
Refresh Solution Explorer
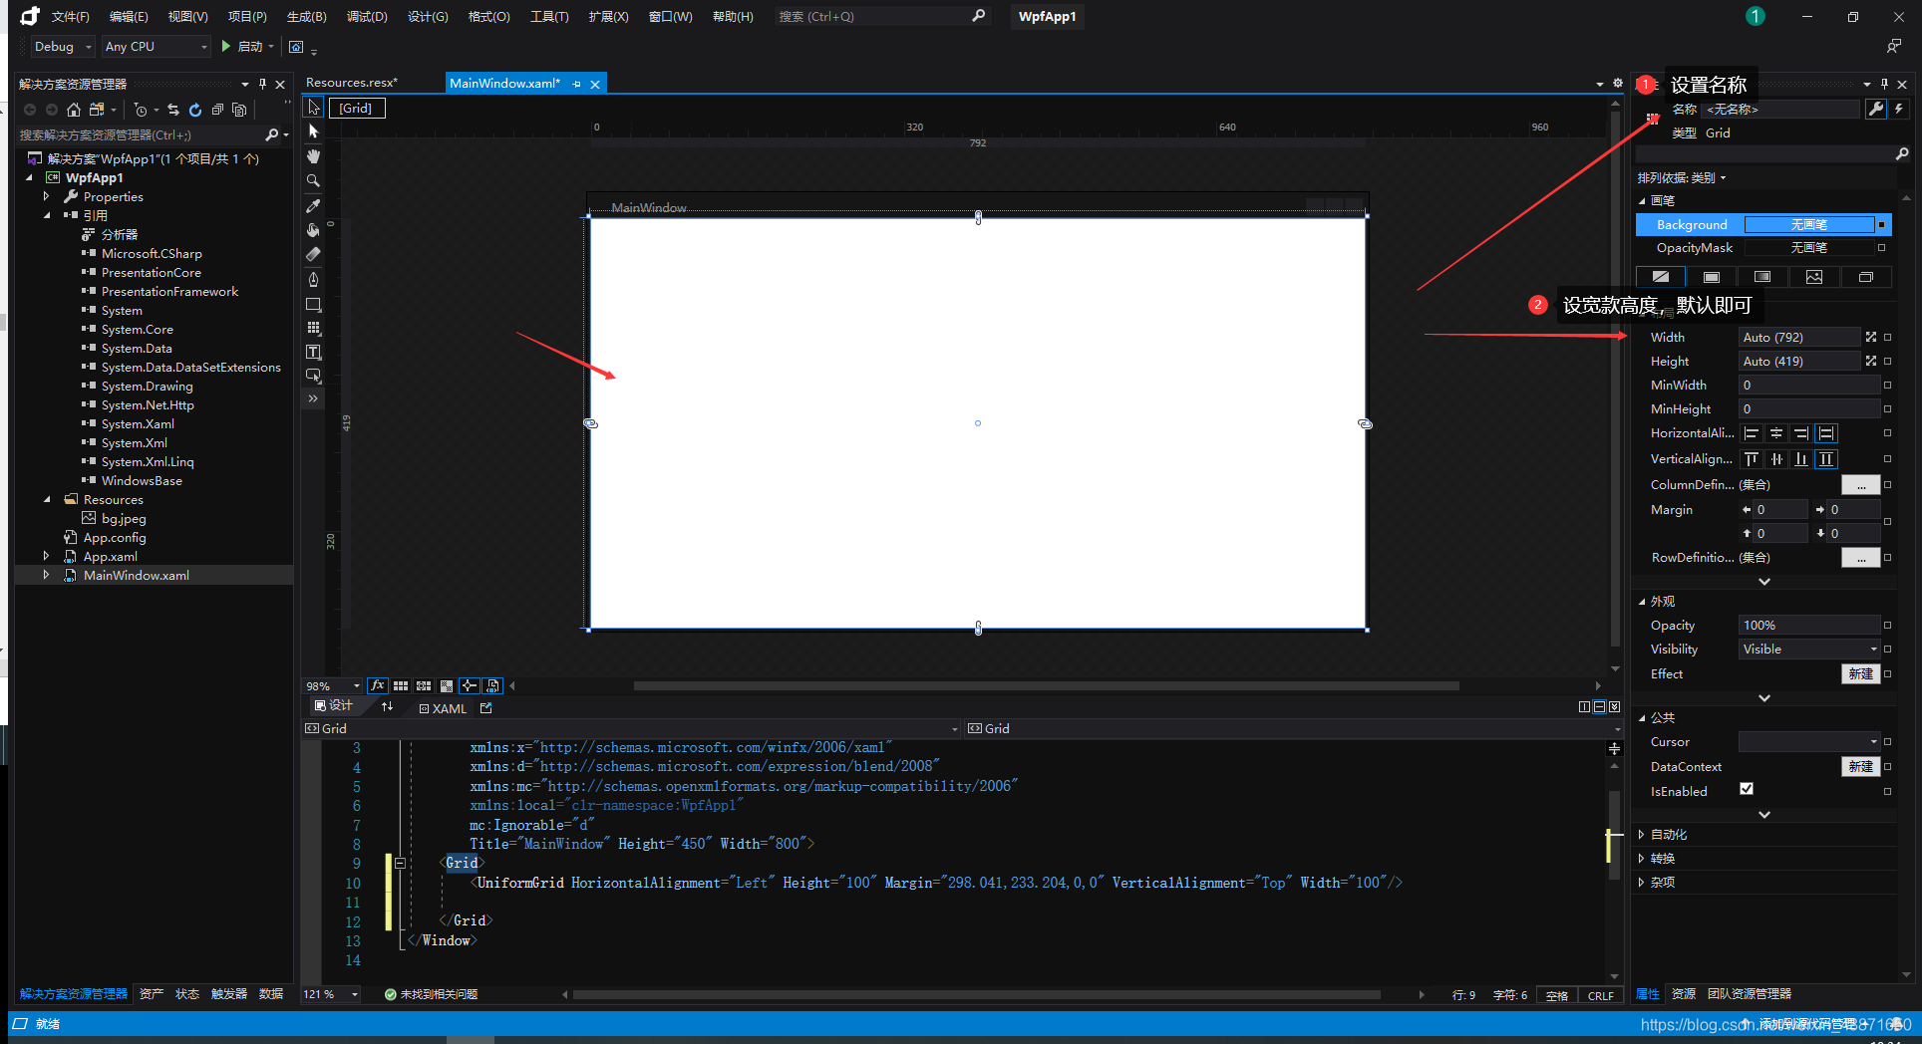pyautogui.click(x=195, y=110)
